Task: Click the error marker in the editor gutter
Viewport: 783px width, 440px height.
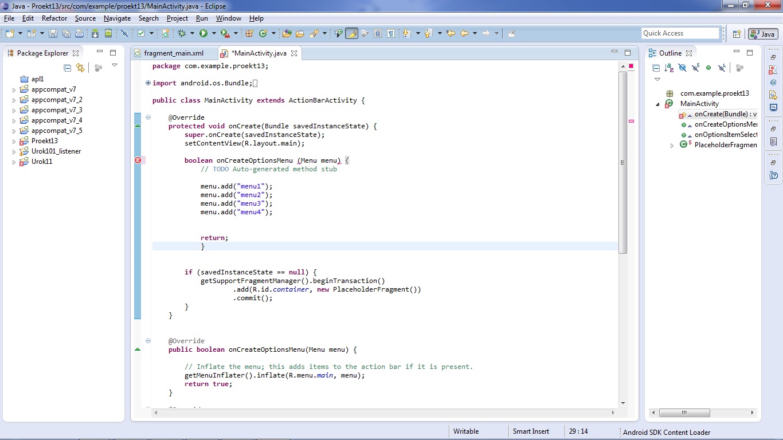Action: (x=138, y=160)
